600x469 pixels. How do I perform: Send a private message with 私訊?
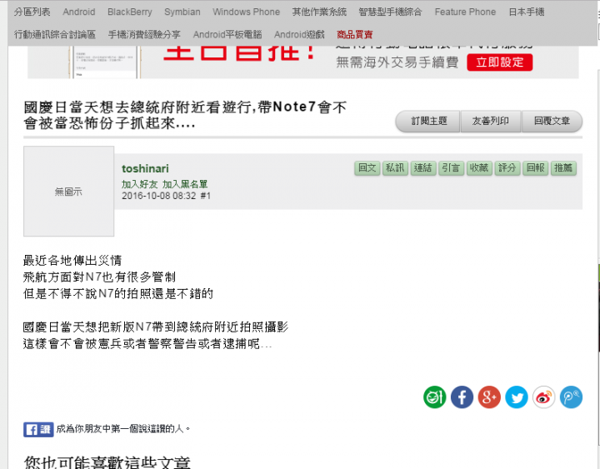coord(395,168)
